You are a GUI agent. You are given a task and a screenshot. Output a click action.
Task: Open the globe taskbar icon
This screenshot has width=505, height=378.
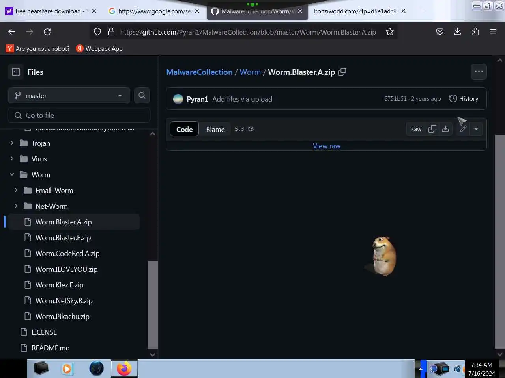(x=96, y=369)
